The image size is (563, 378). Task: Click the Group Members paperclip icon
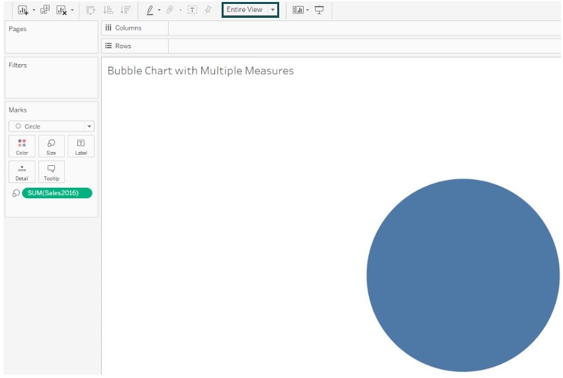click(x=170, y=10)
